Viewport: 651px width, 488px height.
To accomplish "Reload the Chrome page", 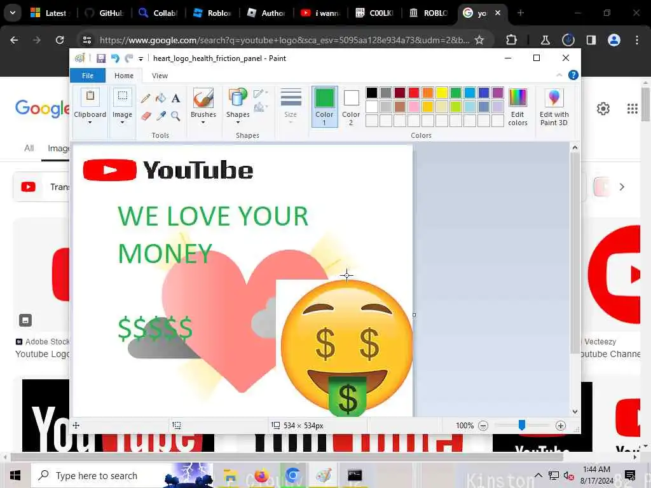I will (x=60, y=40).
